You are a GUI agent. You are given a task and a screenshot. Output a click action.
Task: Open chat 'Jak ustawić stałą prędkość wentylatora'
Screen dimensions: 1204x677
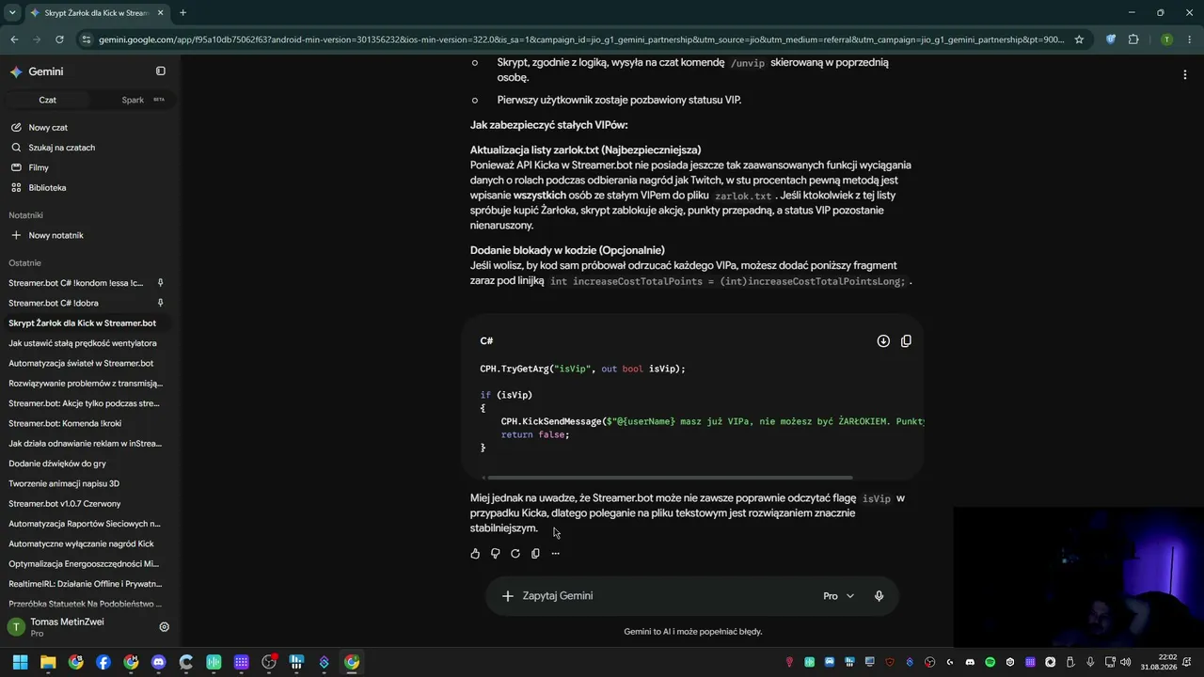(x=83, y=343)
